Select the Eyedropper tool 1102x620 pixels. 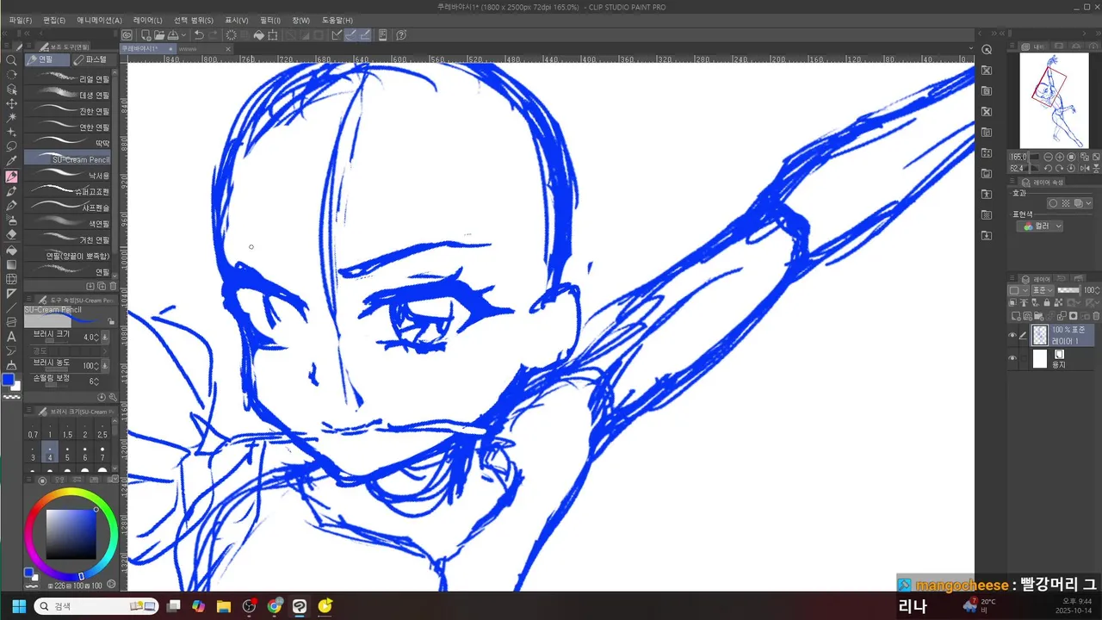[11, 161]
